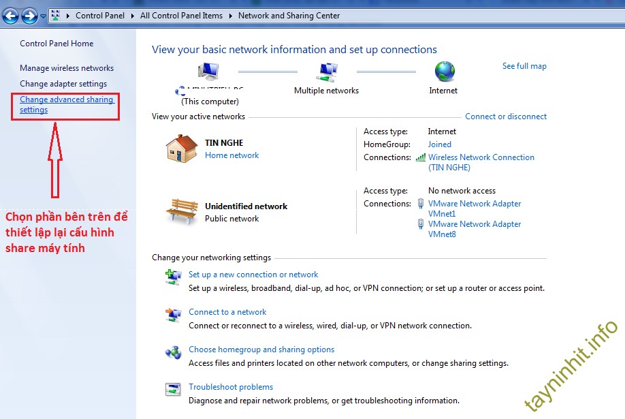The height and width of the screenshot is (419, 625).
Task: Click the park bench Unidentified network icon
Action: 182,211
